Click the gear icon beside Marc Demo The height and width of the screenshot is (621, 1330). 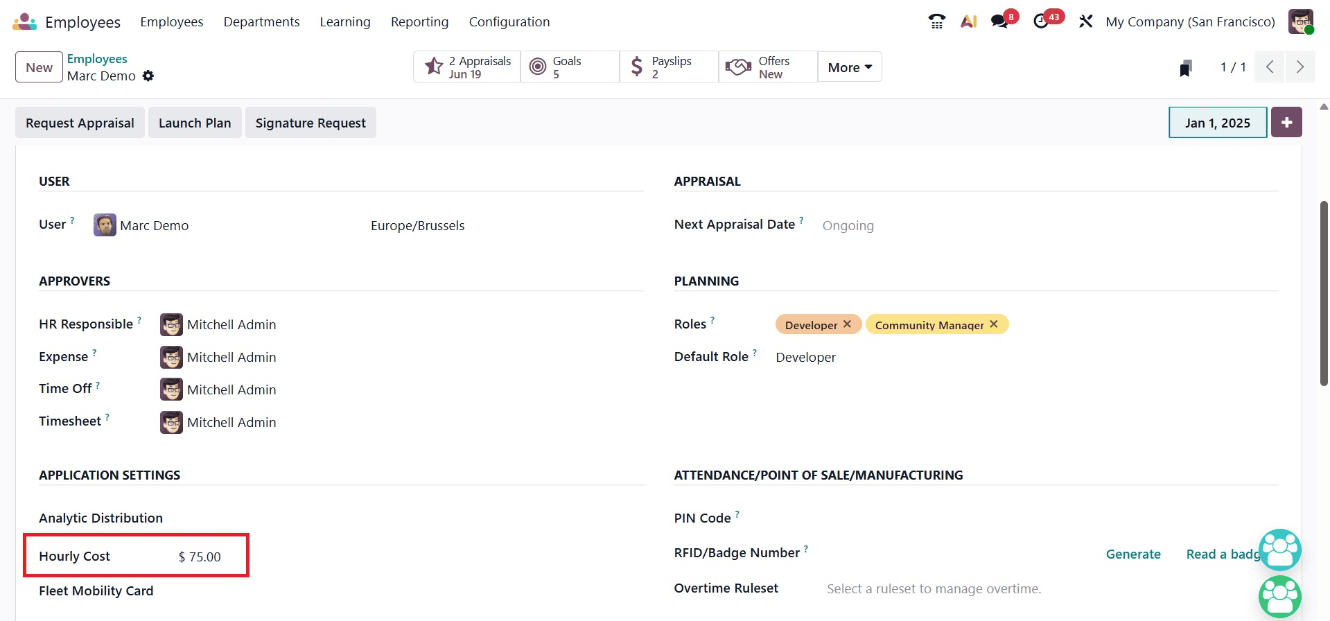(x=148, y=76)
